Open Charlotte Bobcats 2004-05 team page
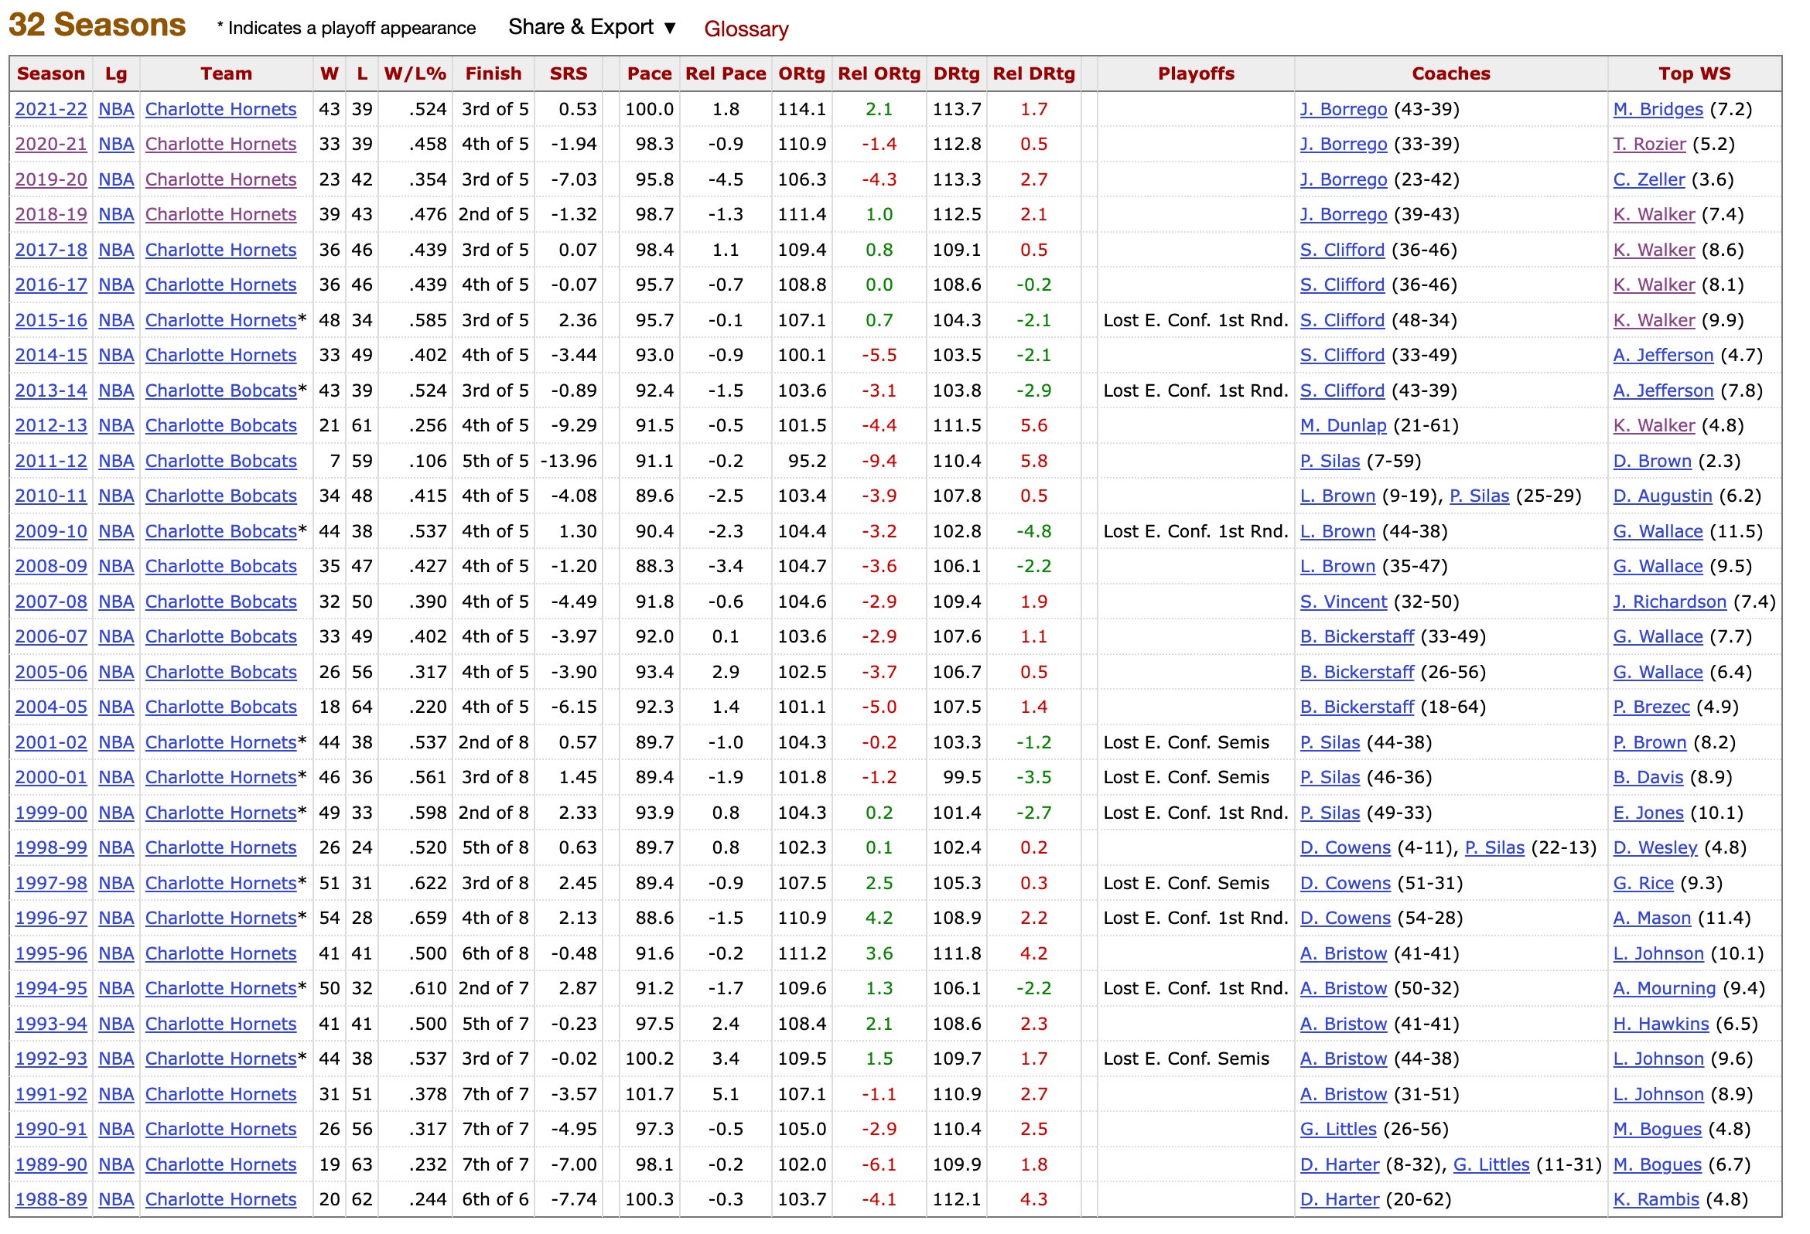 220,707
